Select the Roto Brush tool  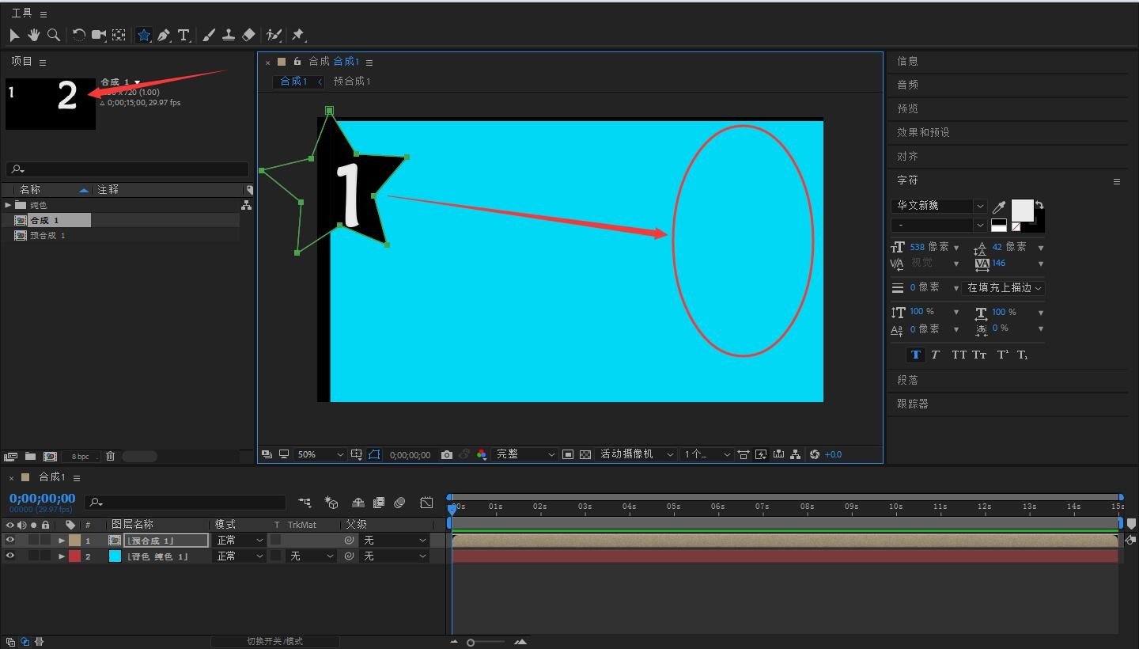[x=274, y=35]
